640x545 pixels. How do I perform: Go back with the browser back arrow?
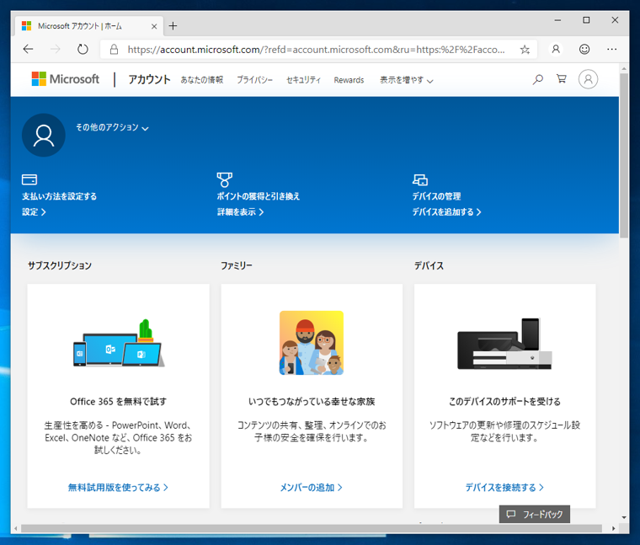coord(28,50)
